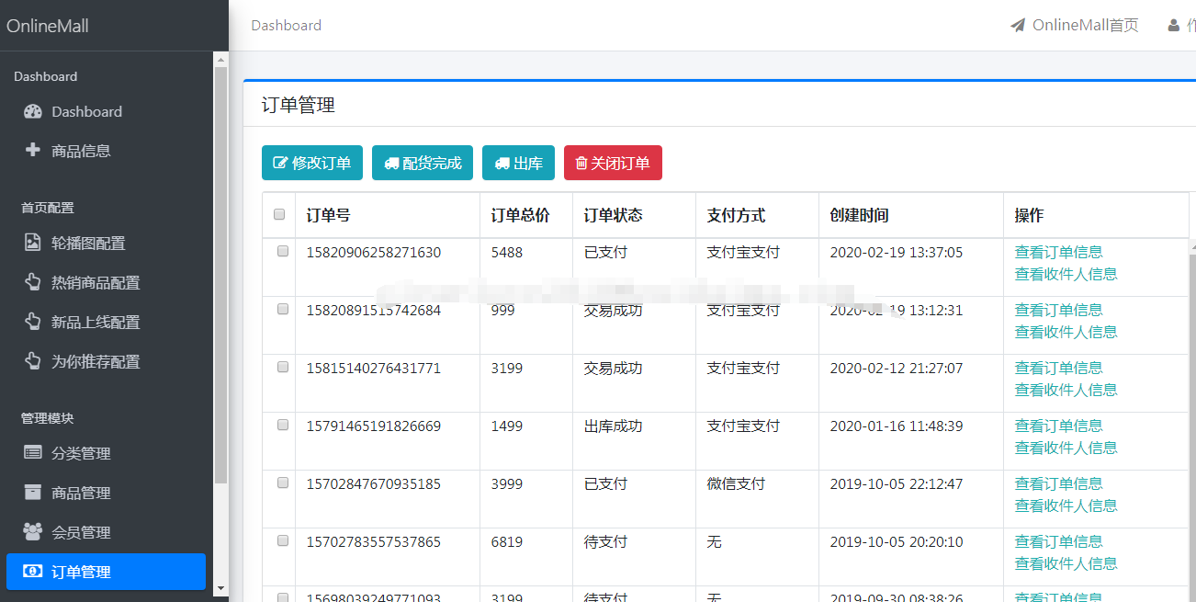Click the sidebar scrollbar up arrow
Image resolution: width=1196 pixels, height=602 pixels.
click(x=220, y=59)
